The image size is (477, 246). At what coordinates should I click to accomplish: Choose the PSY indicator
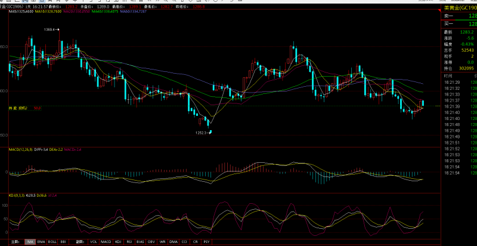click(x=206, y=242)
